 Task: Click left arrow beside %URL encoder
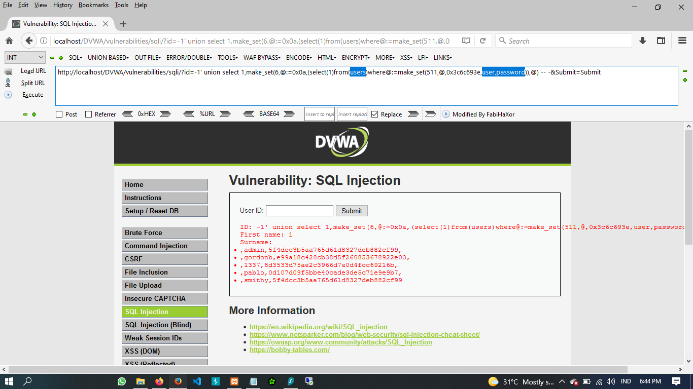point(189,114)
